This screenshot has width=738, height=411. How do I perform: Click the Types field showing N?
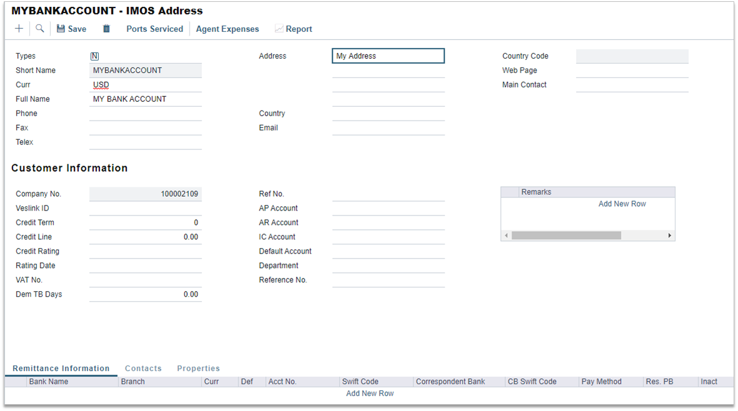[x=95, y=56]
